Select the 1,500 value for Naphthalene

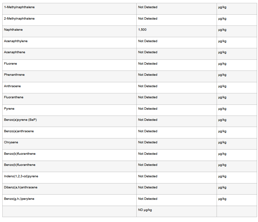point(142,30)
